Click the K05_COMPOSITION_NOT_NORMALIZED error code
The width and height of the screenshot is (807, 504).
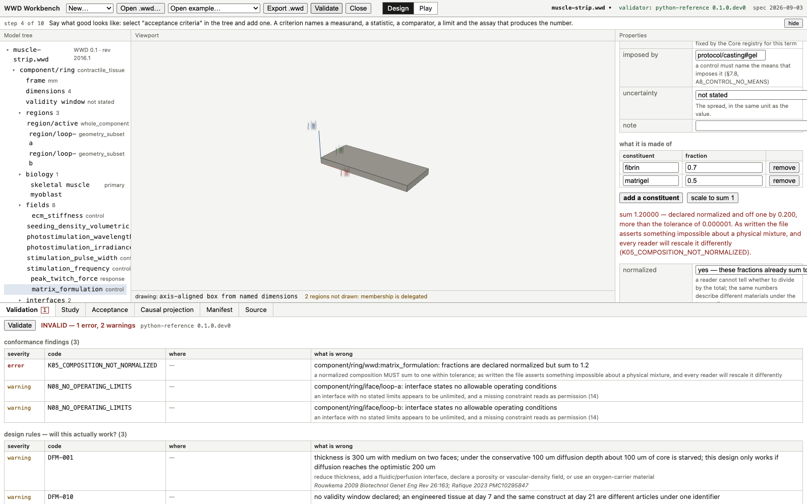pyautogui.click(x=102, y=365)
